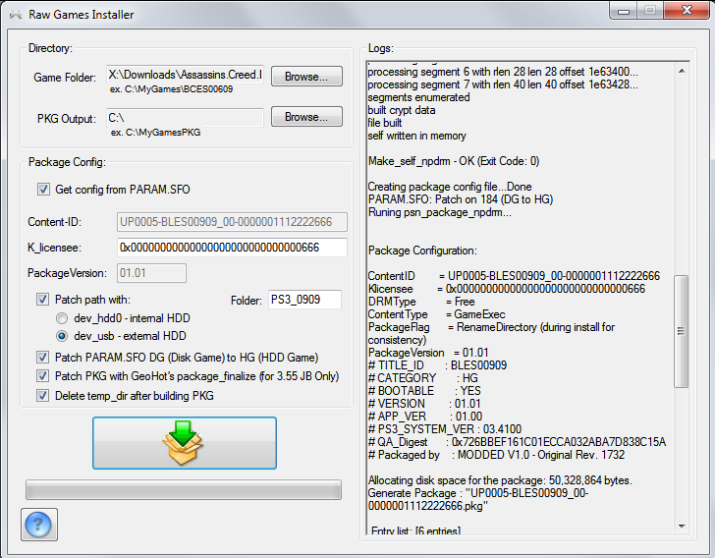Click '# PS3_SYSTEM_VER : 03.4100' log line
715x558 pixels.
[x=445, y=429]
